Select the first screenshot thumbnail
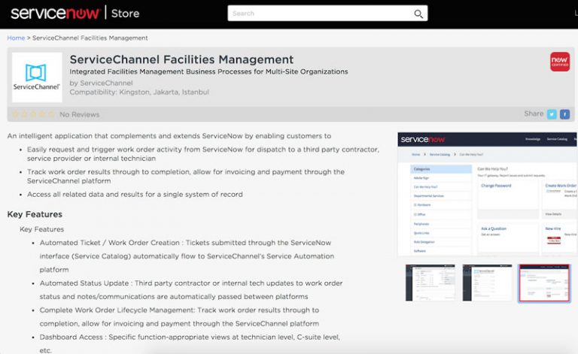The height and width of the screenshot is (354, 578). (430, 283)
